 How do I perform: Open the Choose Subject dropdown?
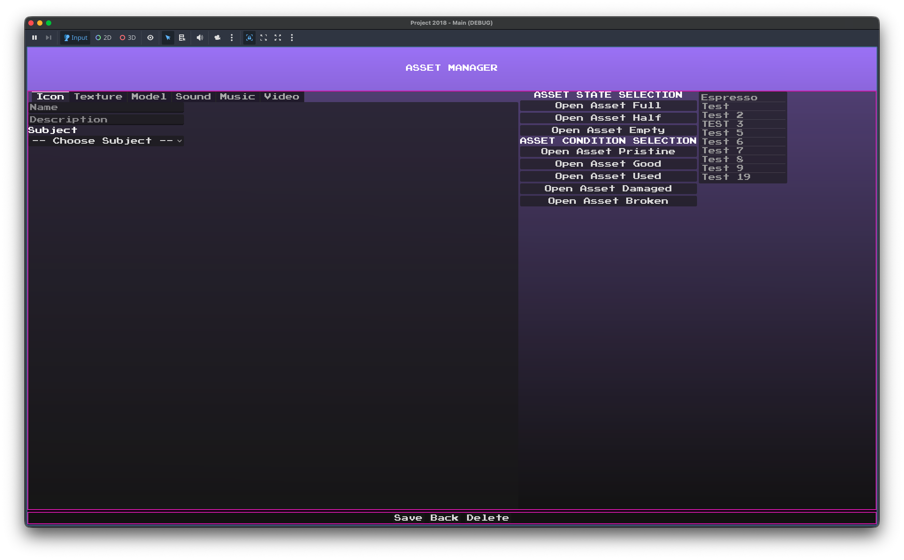(x=106, y=141)
